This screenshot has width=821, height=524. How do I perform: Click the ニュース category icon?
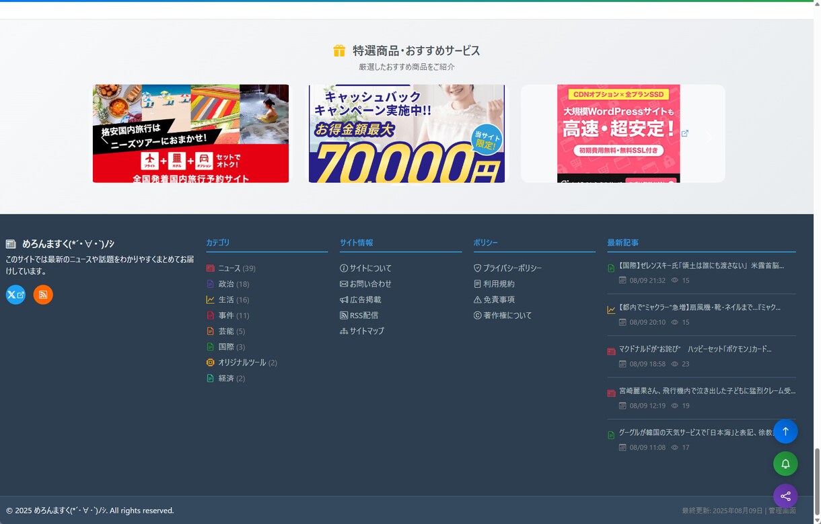(210, 268)
